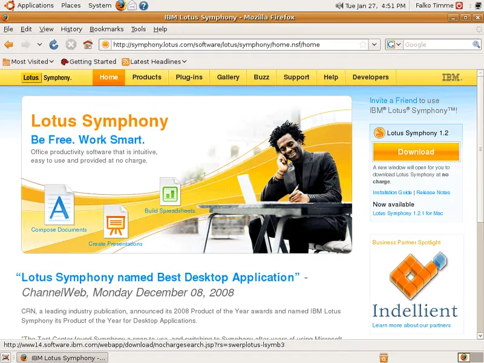Viewport: 484px width, 363px height.
Task: Click the red power icon beside Falko Timme
Action: click(x=459, y=5)
